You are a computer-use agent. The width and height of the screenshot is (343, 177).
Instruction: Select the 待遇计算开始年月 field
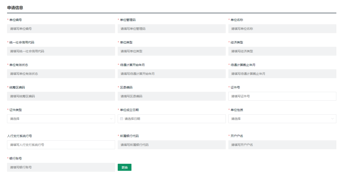[171, 74]
